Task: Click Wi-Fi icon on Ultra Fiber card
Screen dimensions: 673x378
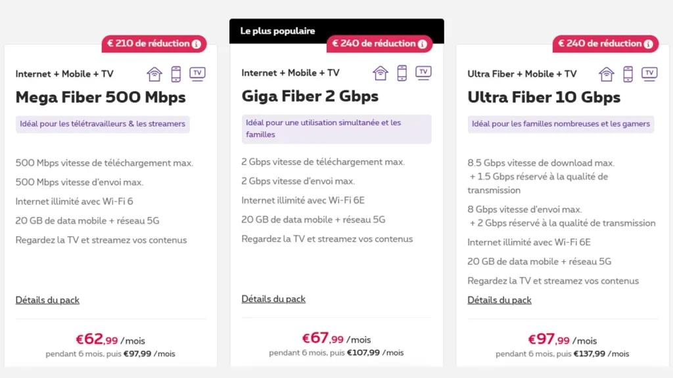Action: [x=607, y=73]
